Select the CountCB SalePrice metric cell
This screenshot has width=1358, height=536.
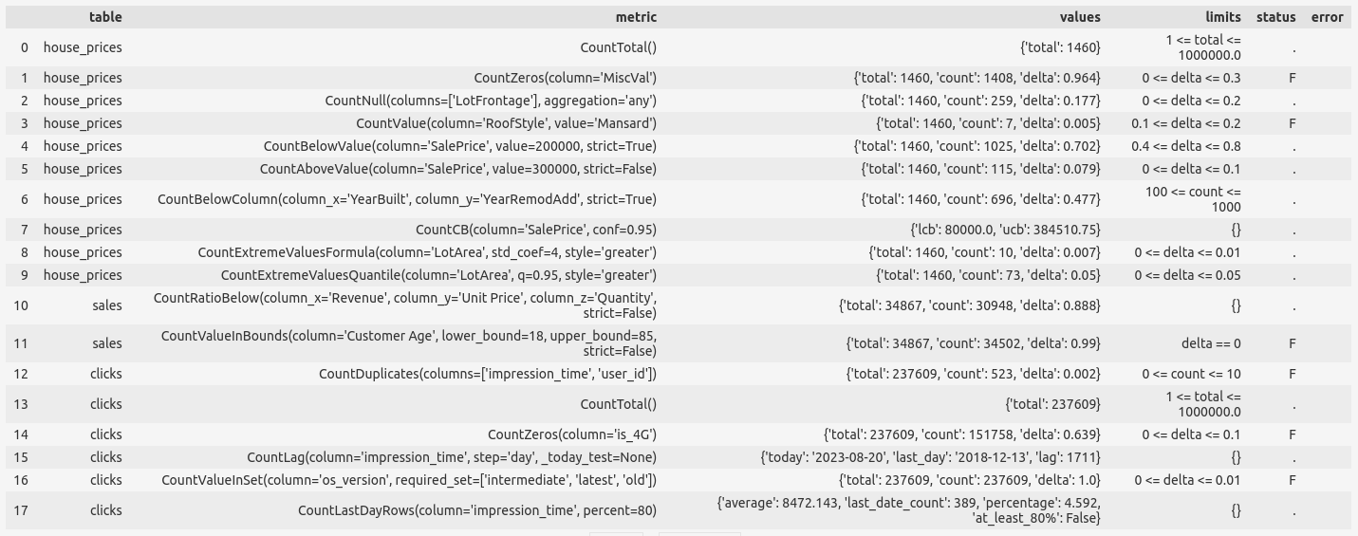(x=535, y=230)
